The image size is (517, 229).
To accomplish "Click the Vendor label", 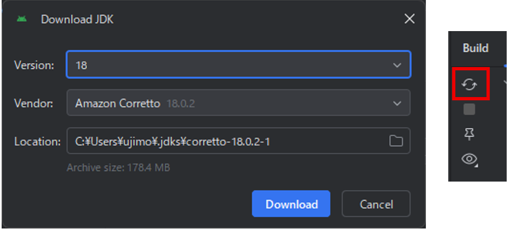I will (x=34, y=103).
